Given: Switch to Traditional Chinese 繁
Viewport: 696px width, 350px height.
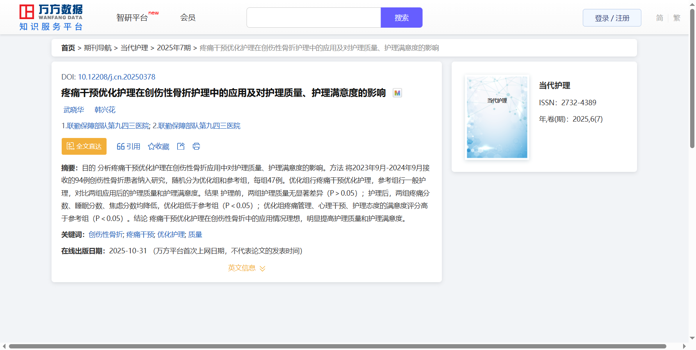Looking at the screenshot, I should (677, 18).
